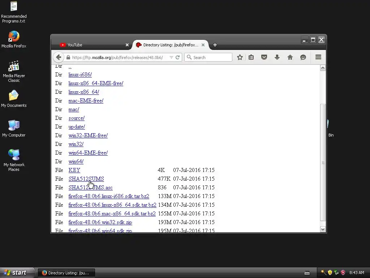370x278 pixels.
Task: Open the win64/ directory link
Action: click(76, 162)
